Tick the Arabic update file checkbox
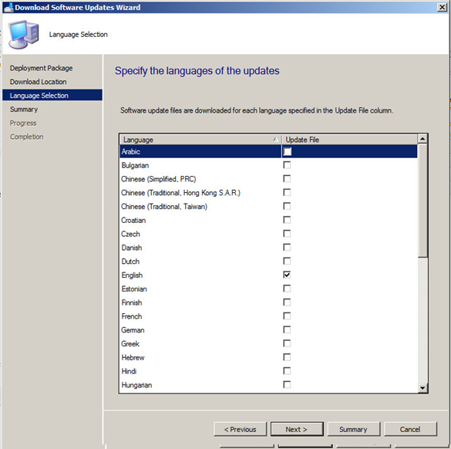 (287, 151)
